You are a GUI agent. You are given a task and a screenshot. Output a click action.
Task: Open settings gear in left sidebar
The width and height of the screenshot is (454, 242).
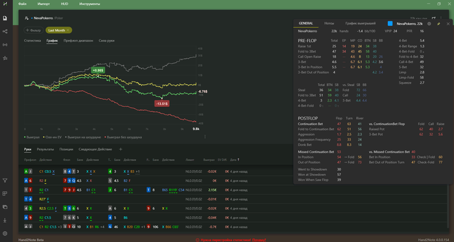coord(5,234)
